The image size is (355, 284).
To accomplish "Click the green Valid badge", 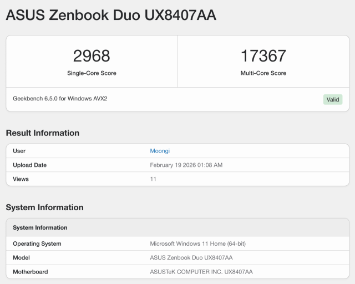I will tap(333, 99).
